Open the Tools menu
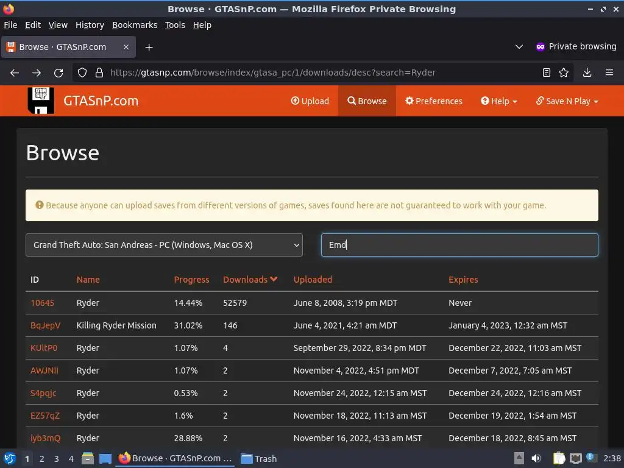Image resolution: width=624 pixels, height=468 pixels. 175,25
